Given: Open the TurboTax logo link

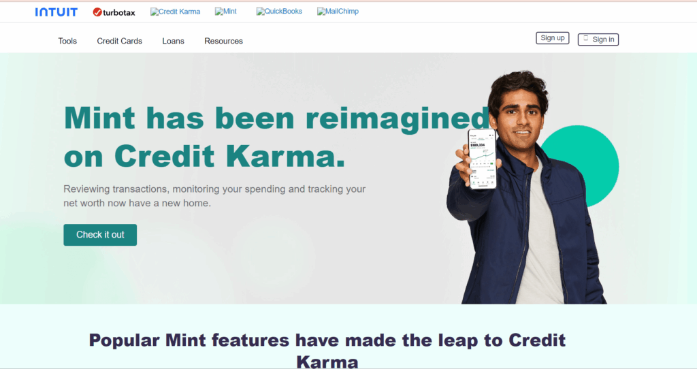Looking at the screenshot, I should (x=114, y=12).
